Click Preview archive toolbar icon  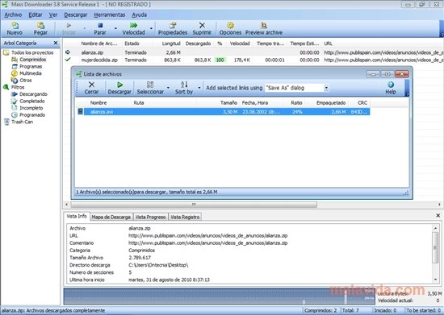click(x=264, y=26)
